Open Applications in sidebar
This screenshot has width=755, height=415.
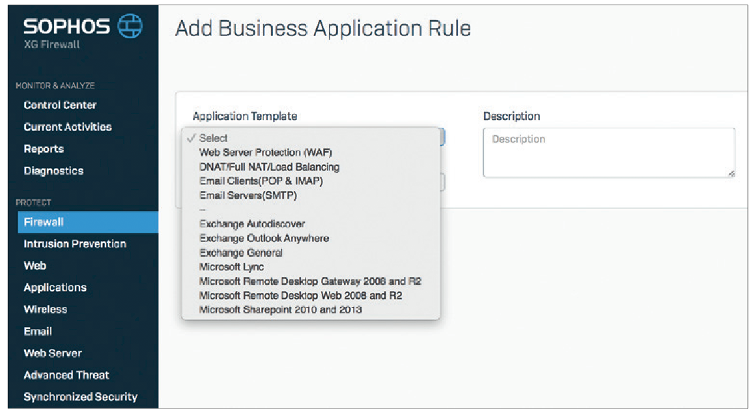tap(55, 287)
